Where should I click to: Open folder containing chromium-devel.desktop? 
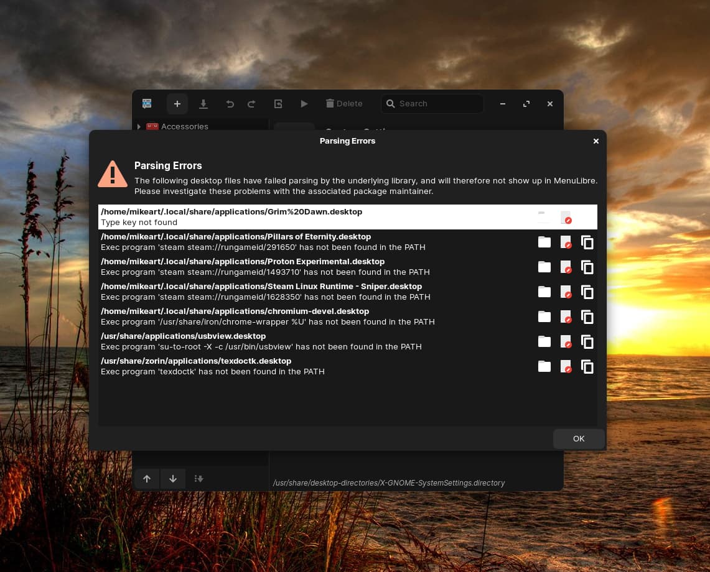[544, 316]
